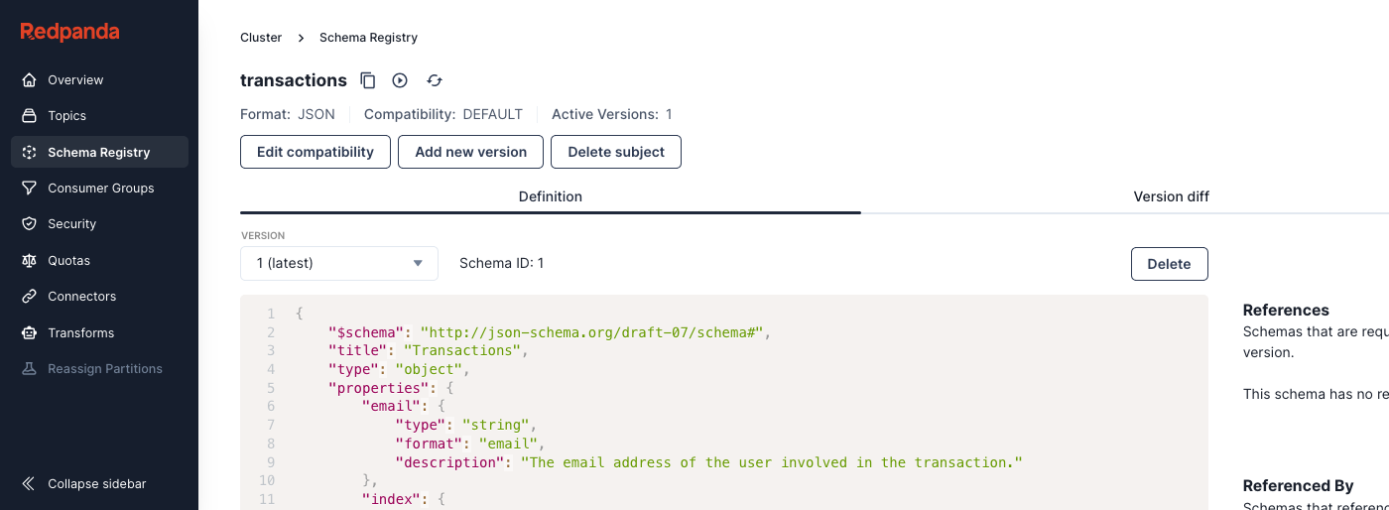Viewport: 1389px width, 510px height.
Task: Click the Connectors link icon
Action: (30, 297)
